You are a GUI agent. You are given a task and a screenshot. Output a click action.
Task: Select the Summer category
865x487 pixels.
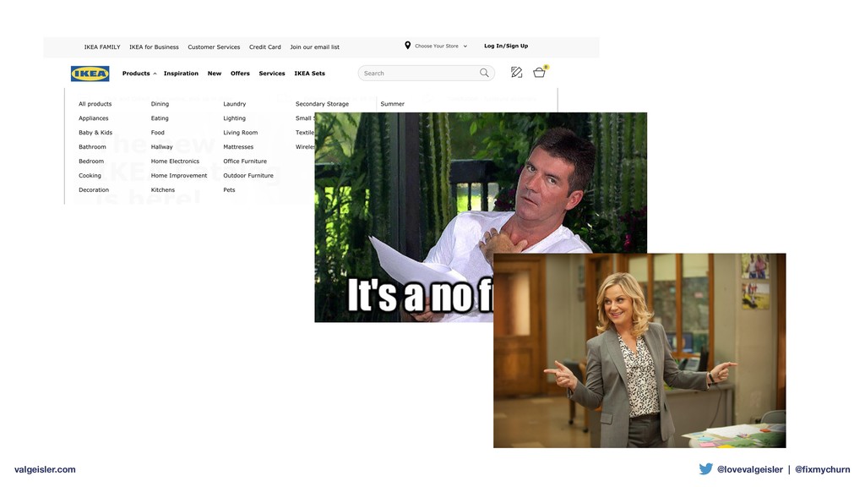[392, 104]
